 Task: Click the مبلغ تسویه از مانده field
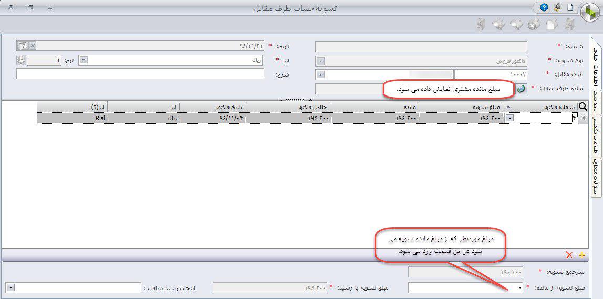pyautogui.click(x=465, y=287)
